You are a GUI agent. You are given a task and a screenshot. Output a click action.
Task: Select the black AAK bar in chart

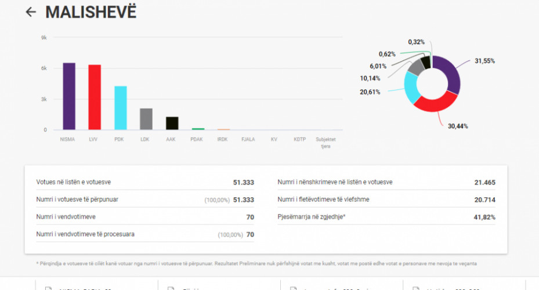click(x=172, y=124)
